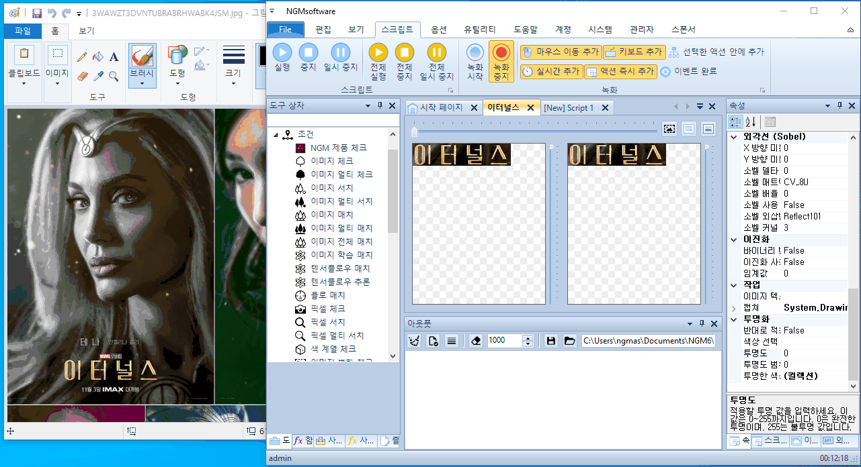
Task: Click the 일시 중지 blue pause button
Action: click(x=341, y=57)
